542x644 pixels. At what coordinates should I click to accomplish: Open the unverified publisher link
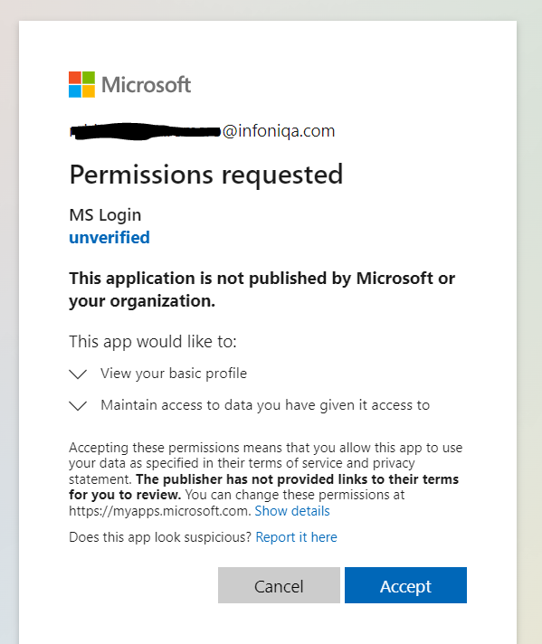point(109,237)
